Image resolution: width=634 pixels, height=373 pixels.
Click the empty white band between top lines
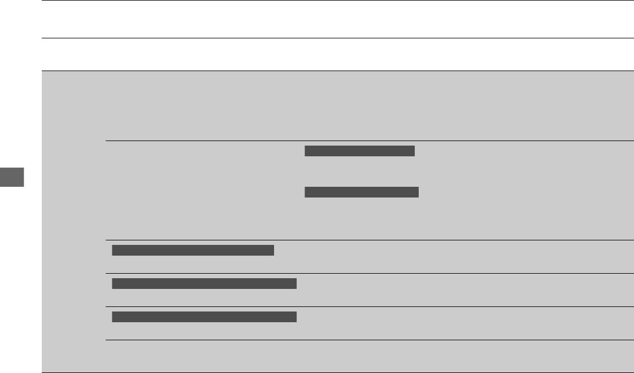[337, 19]
